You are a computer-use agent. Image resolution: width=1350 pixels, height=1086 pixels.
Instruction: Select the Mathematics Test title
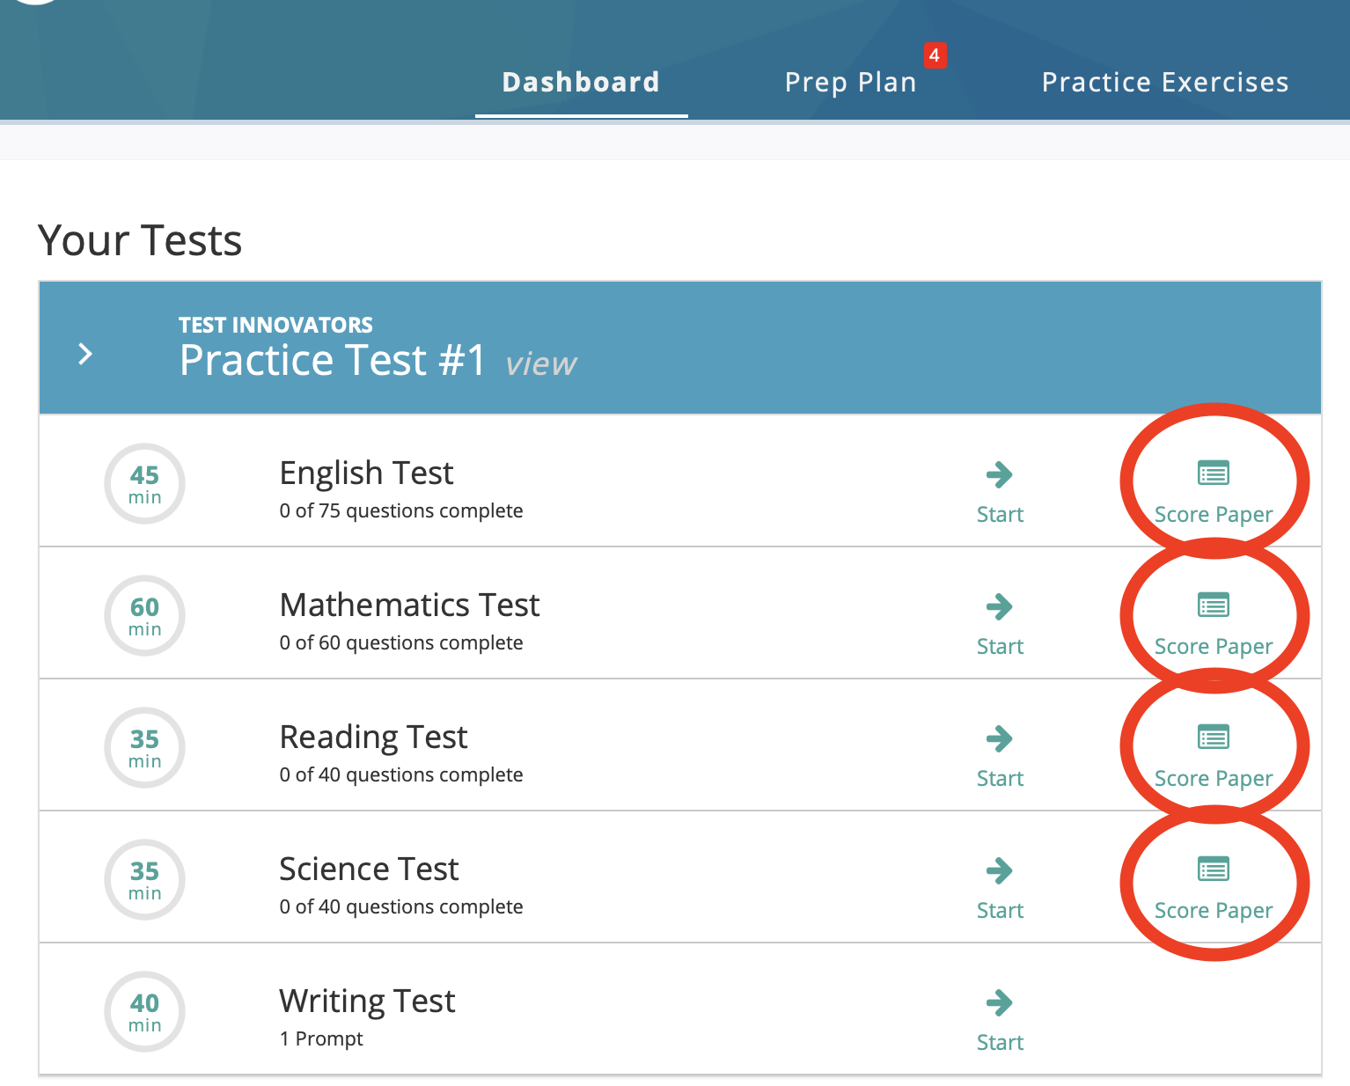[409, 605]
